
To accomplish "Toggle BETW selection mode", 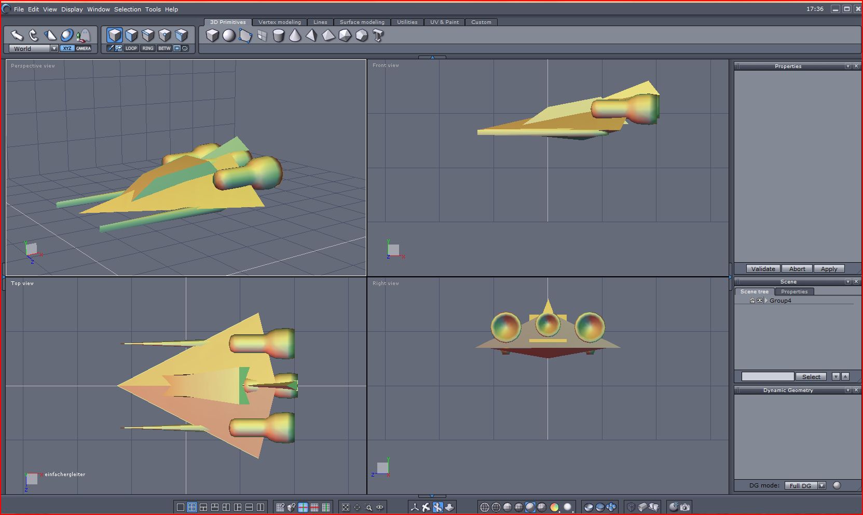I will [x=165, y=48].
